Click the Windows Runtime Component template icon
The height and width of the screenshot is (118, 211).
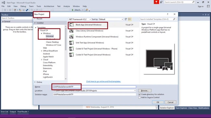click(x=71, y=37)
